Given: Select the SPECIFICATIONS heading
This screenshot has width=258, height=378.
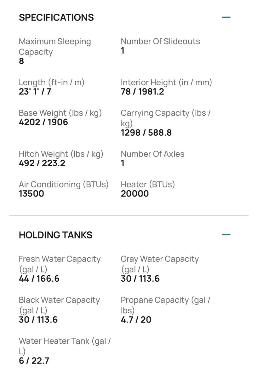Looking at the screenshot, I should click(x=56, y=17).
